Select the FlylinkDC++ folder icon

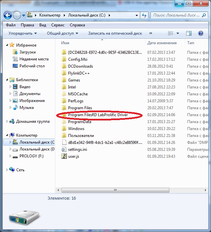pyautogui.click(x=64, y=73)
